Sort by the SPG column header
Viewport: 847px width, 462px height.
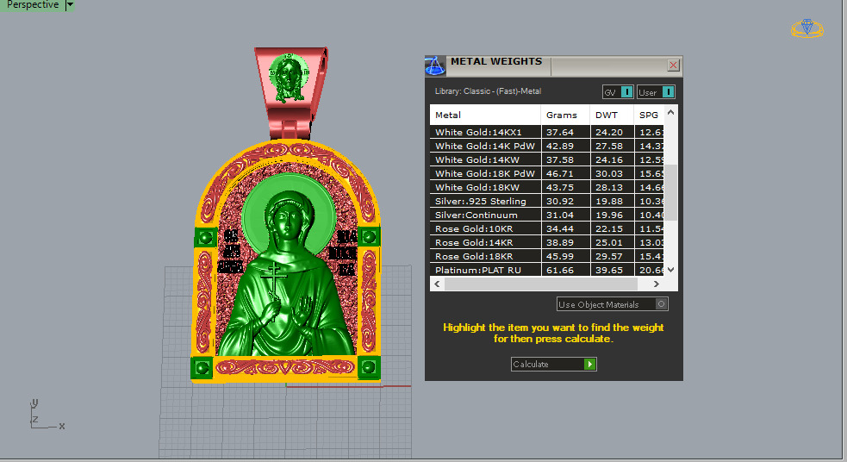(649, 115)
